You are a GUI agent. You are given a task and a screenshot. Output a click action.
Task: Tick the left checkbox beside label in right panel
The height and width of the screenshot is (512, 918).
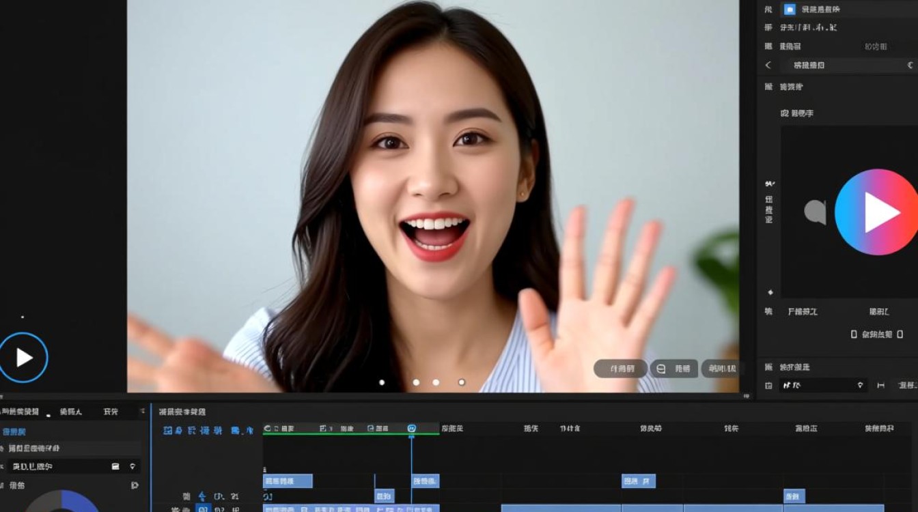(854, 335)
